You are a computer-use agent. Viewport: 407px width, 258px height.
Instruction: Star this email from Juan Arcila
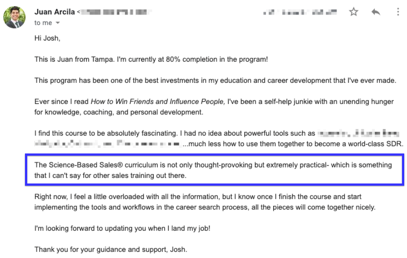tap(352, 12)
